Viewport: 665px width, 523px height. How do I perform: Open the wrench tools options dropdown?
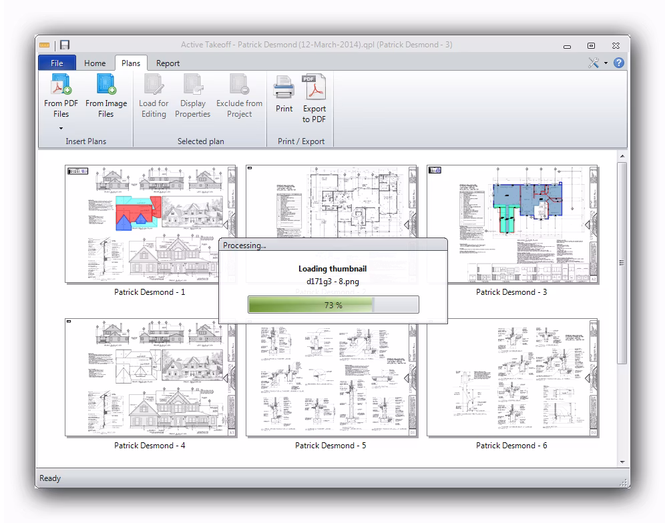pyautogui.click(x=596, y=63)
